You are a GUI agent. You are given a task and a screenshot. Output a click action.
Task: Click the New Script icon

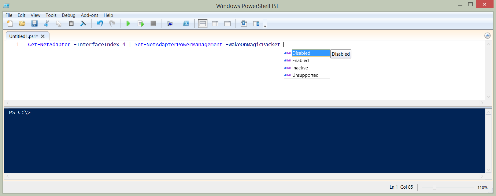pyautogui.click(x=10, y=24)
